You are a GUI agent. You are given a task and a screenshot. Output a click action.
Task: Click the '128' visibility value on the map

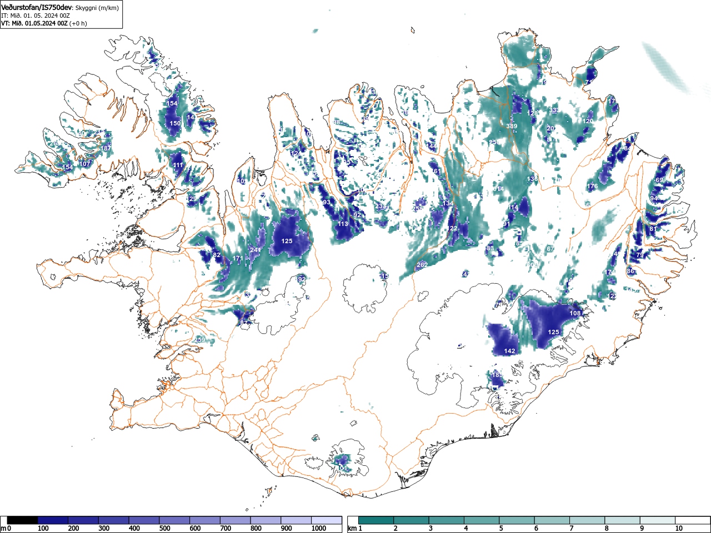532,113
